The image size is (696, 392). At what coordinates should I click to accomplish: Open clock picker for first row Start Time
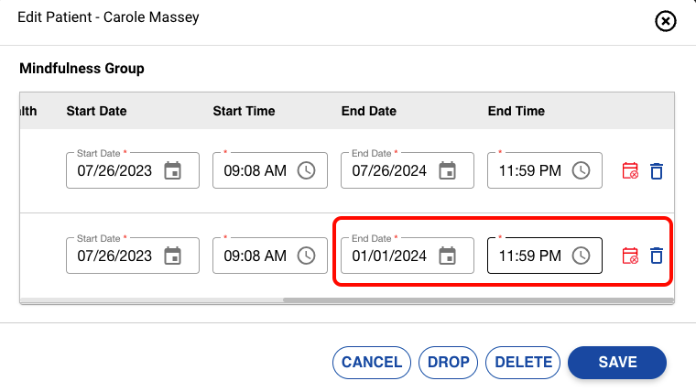[x=306, y=170]
